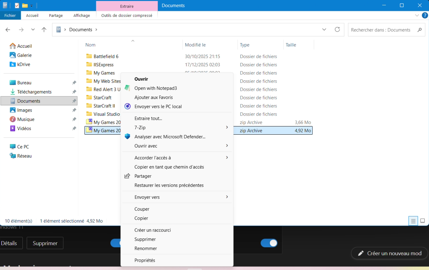Go up one folder level
This screenshot has height=270, width=429.
(x=44, y=30)
